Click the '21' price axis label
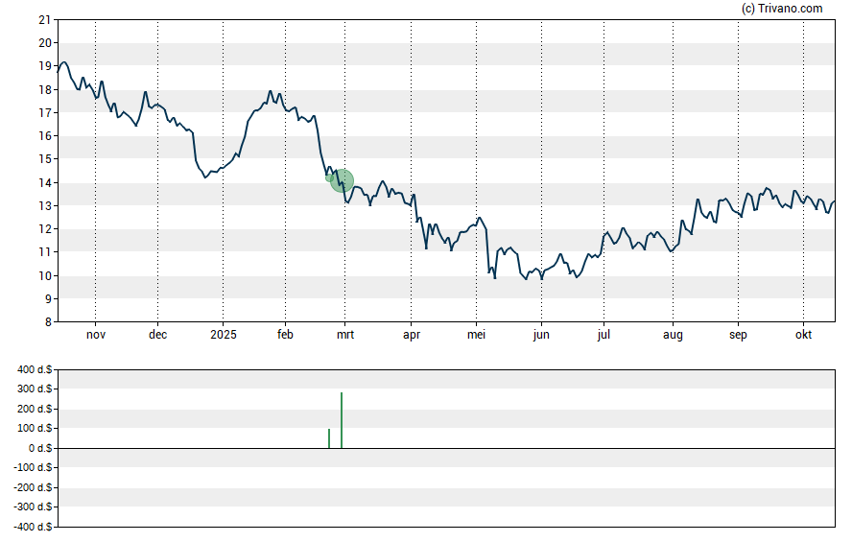The height and width of the screenshot is (542, 852). tap(45, 19)
